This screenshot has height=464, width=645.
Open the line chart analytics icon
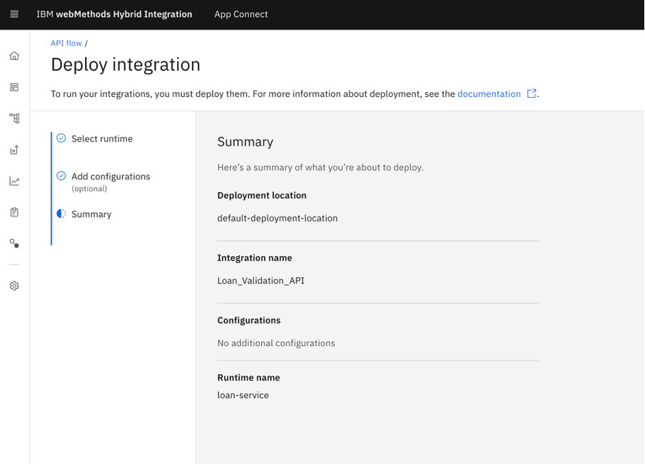coord(14,181)
